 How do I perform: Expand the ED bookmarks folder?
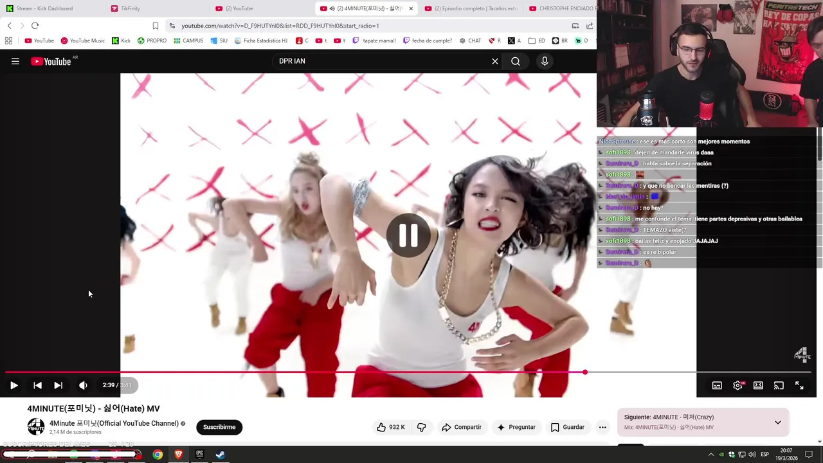(x=536, y=41)
